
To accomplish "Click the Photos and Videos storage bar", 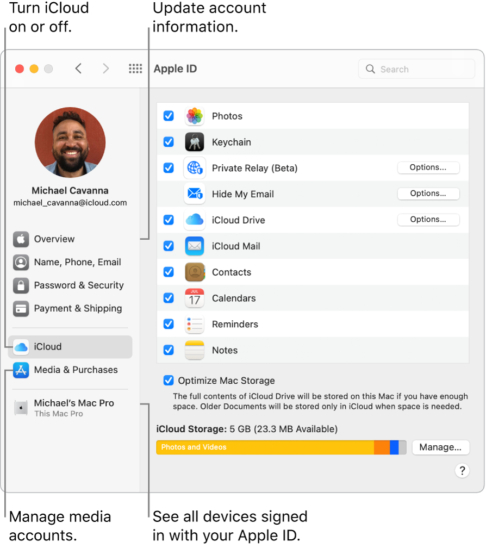I will [261, 447].
